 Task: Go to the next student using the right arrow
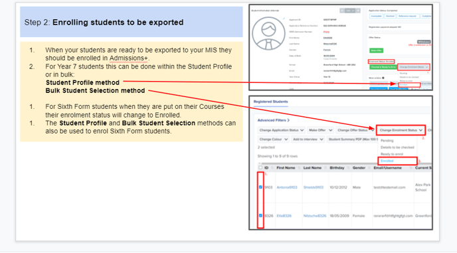click(x=358, y=11)
